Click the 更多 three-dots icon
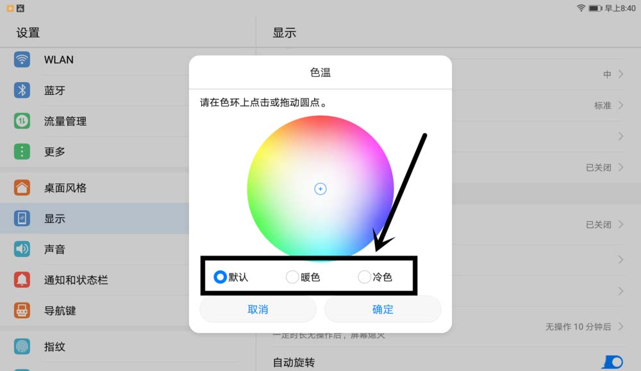This screenshot has height=371, width=641. point(22,152)
